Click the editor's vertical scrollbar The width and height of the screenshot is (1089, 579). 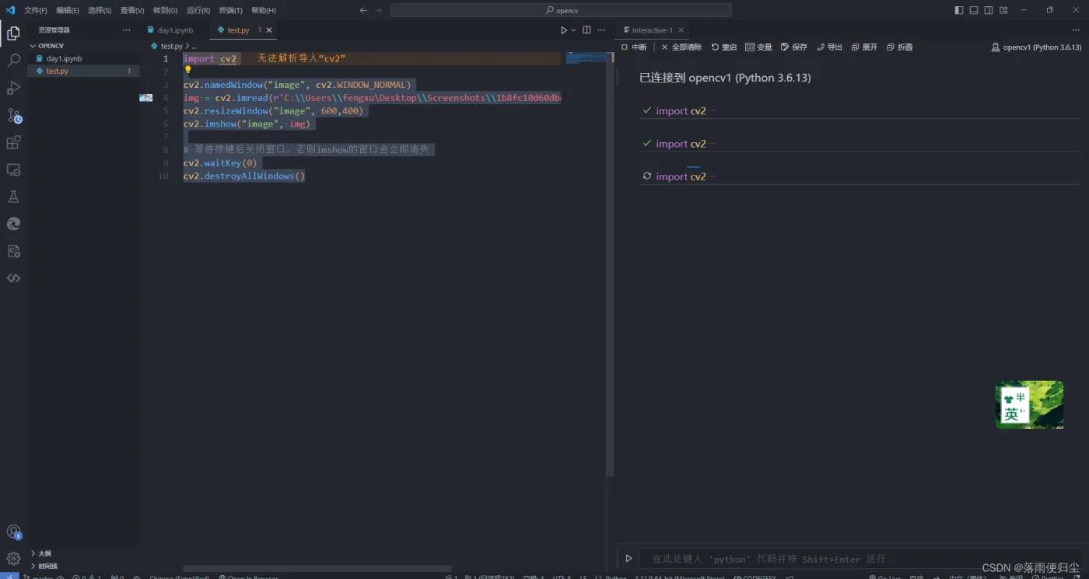point(611,264)
